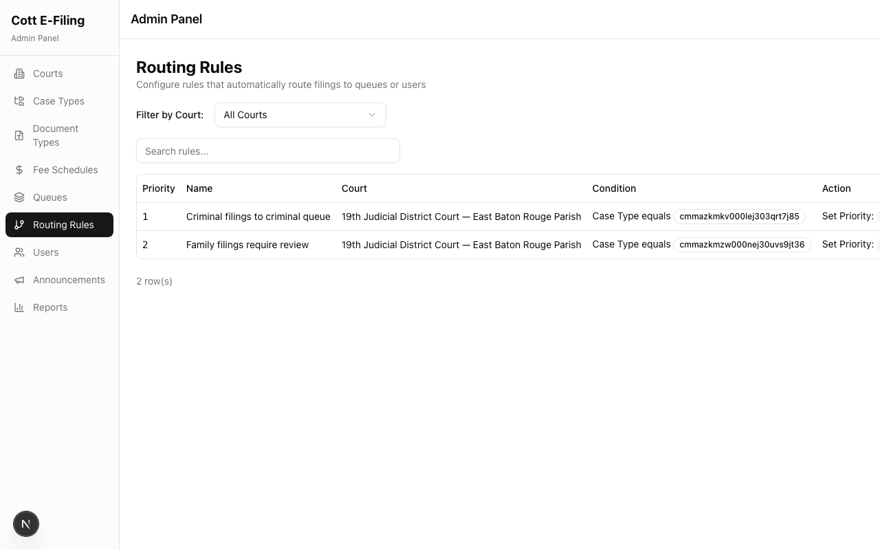Click the Search rules input field
The height and width of the screenshot is (550, 880).
pyautogui.click(x=268, y=151)
